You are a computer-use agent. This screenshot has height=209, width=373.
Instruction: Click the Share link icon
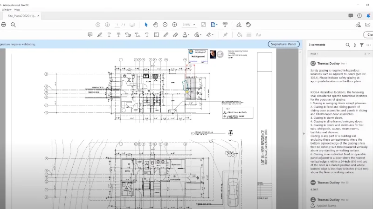pyautogui.click(x=358, y=25)
